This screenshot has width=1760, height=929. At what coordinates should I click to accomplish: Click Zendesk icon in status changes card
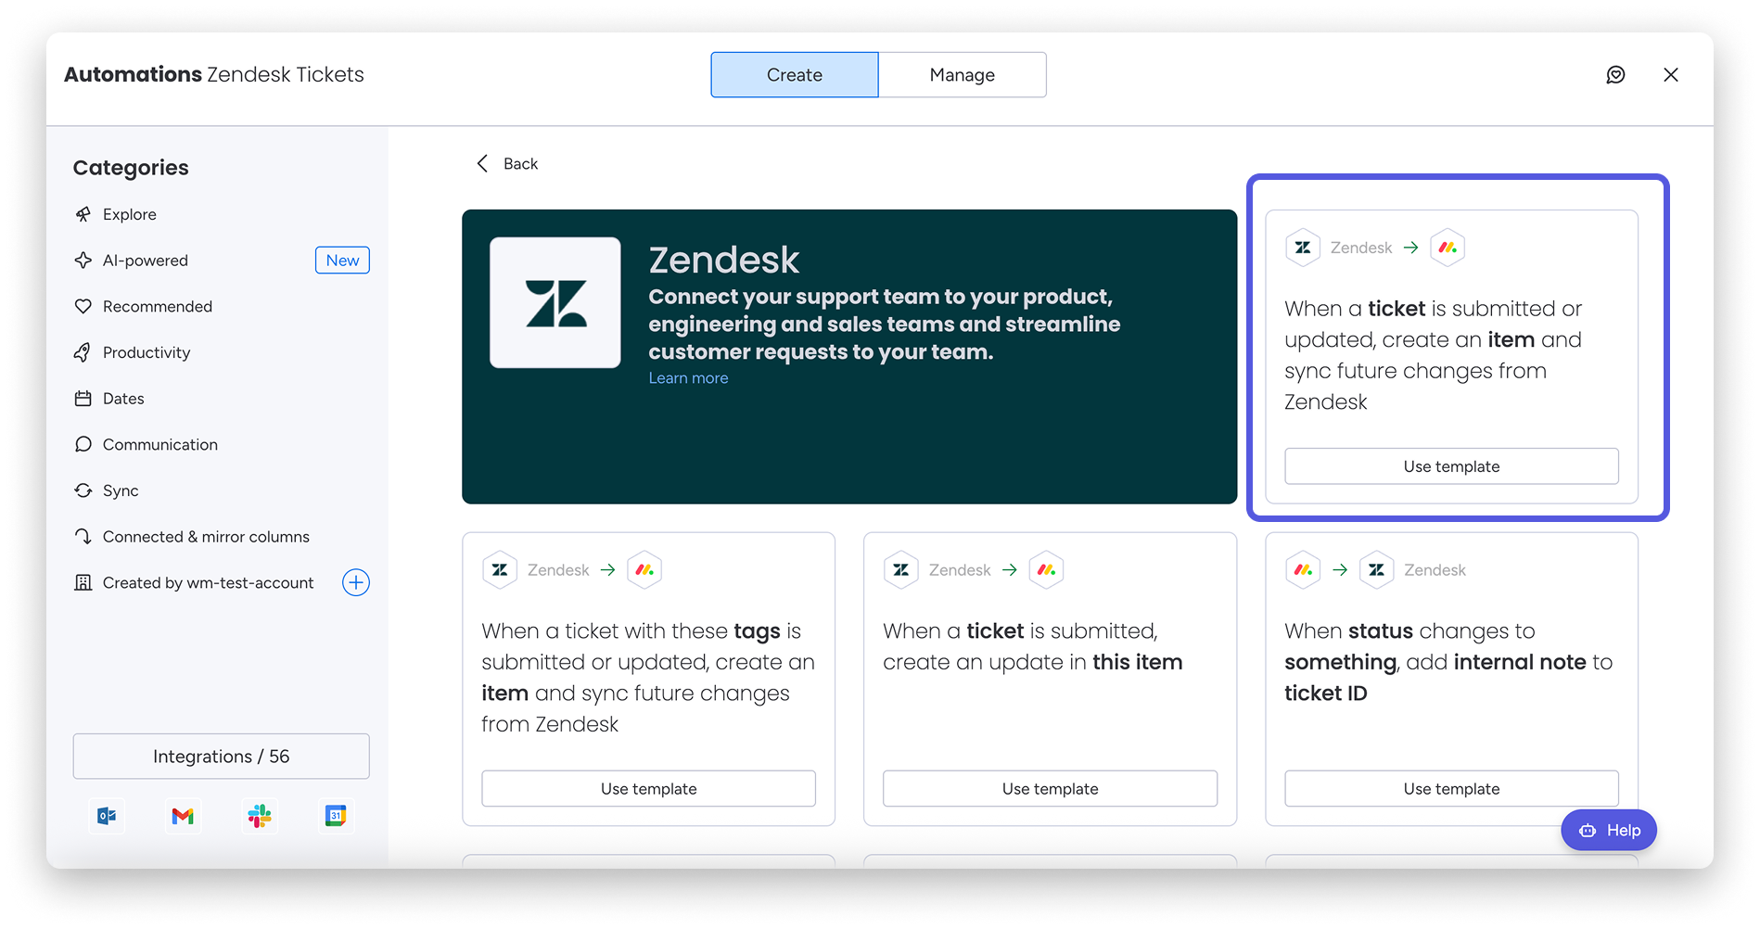click(1376, 570)
